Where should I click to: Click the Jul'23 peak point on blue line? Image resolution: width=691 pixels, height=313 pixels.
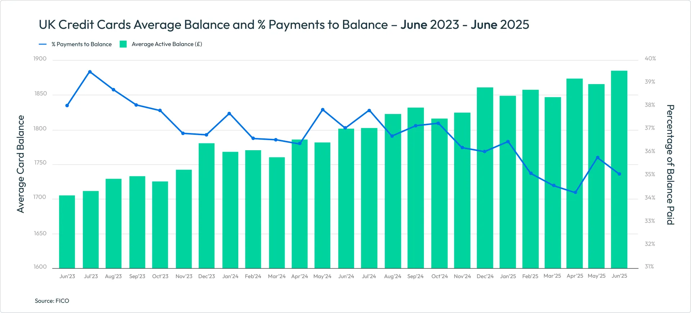[90, 72]
